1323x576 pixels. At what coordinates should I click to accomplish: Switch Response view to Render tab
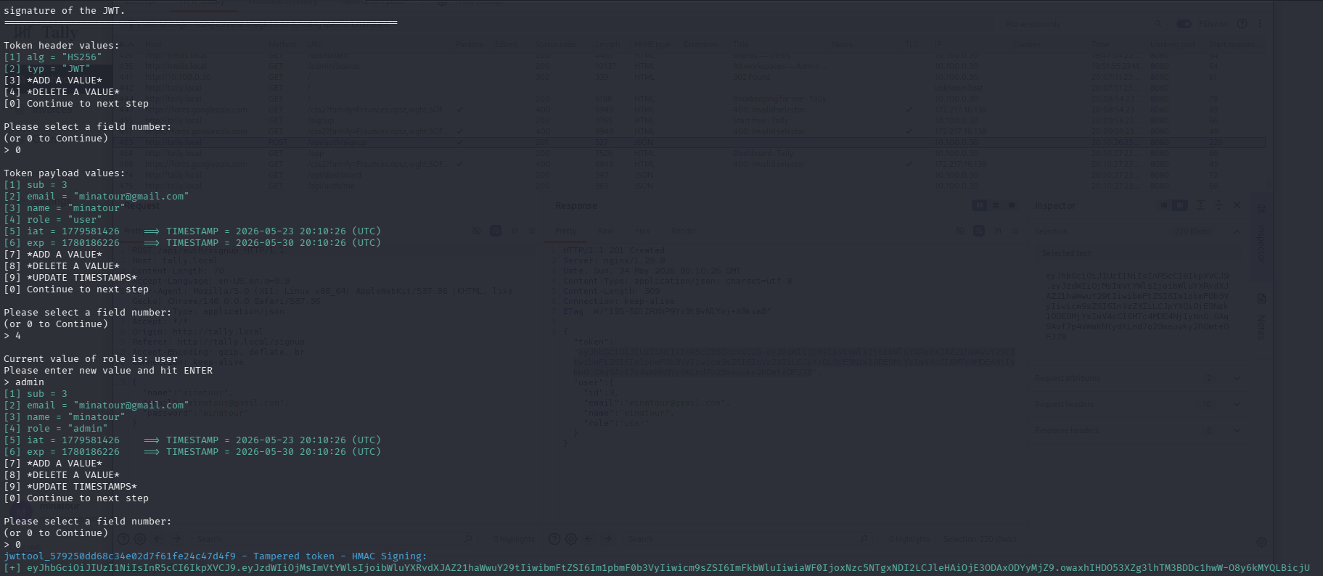click(684, 231)
